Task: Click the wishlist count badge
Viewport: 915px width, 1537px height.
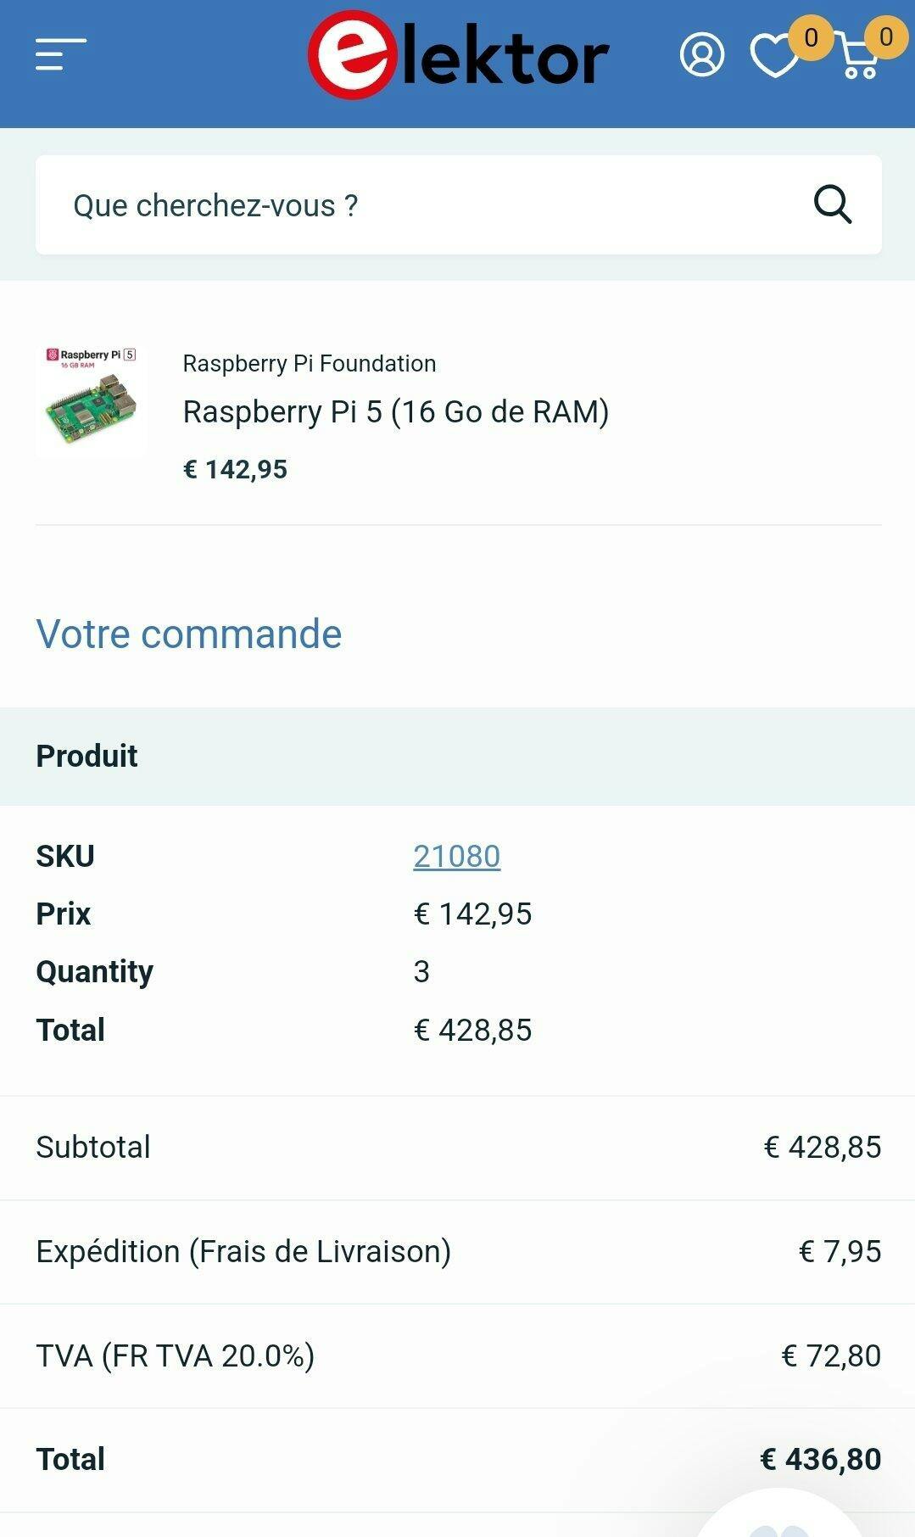Action: coord(811,38)
